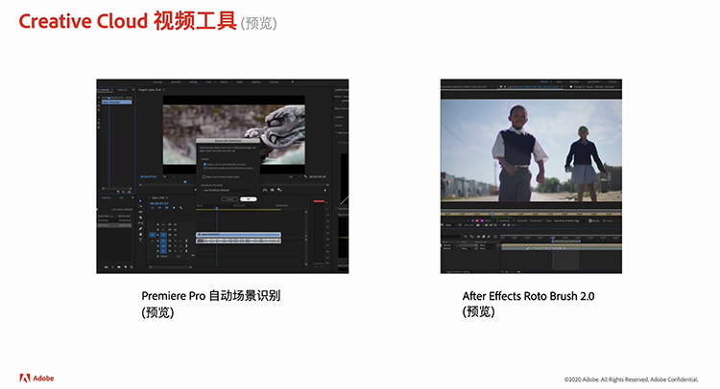Open the first layer's Normal blend mode dropdown
The height and width of the screenshot is (389, 720).
point(448,245)
